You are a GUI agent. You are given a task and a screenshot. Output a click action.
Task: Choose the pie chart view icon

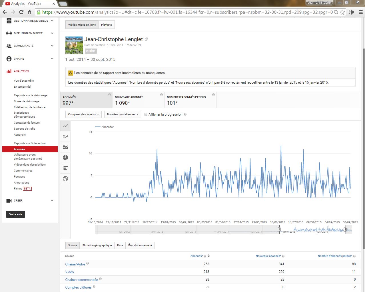coord(65,158)
